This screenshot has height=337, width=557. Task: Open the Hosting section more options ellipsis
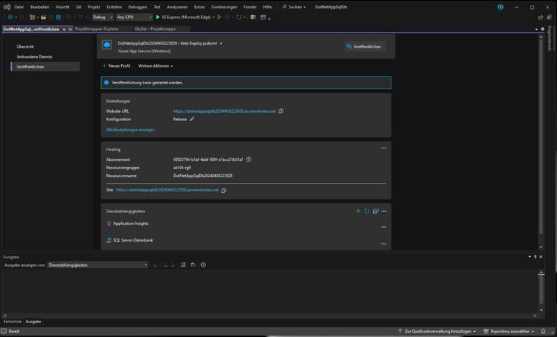click(x=384, y=148)
